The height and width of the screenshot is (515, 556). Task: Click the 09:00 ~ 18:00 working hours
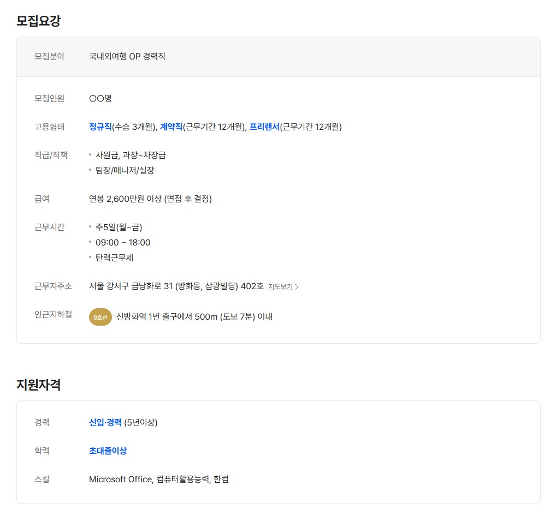coord(123,242)
